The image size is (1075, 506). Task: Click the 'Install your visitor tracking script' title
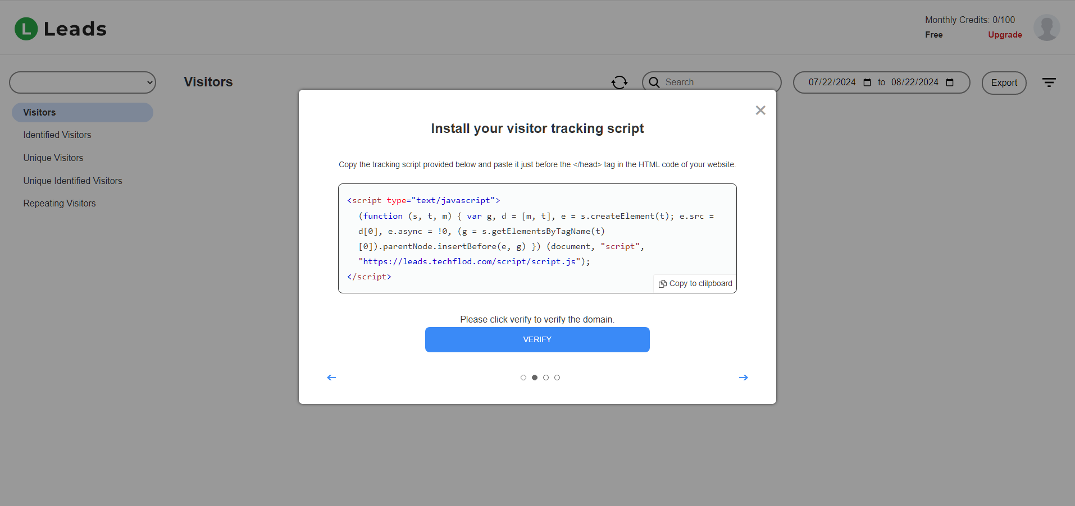point(537,128)
